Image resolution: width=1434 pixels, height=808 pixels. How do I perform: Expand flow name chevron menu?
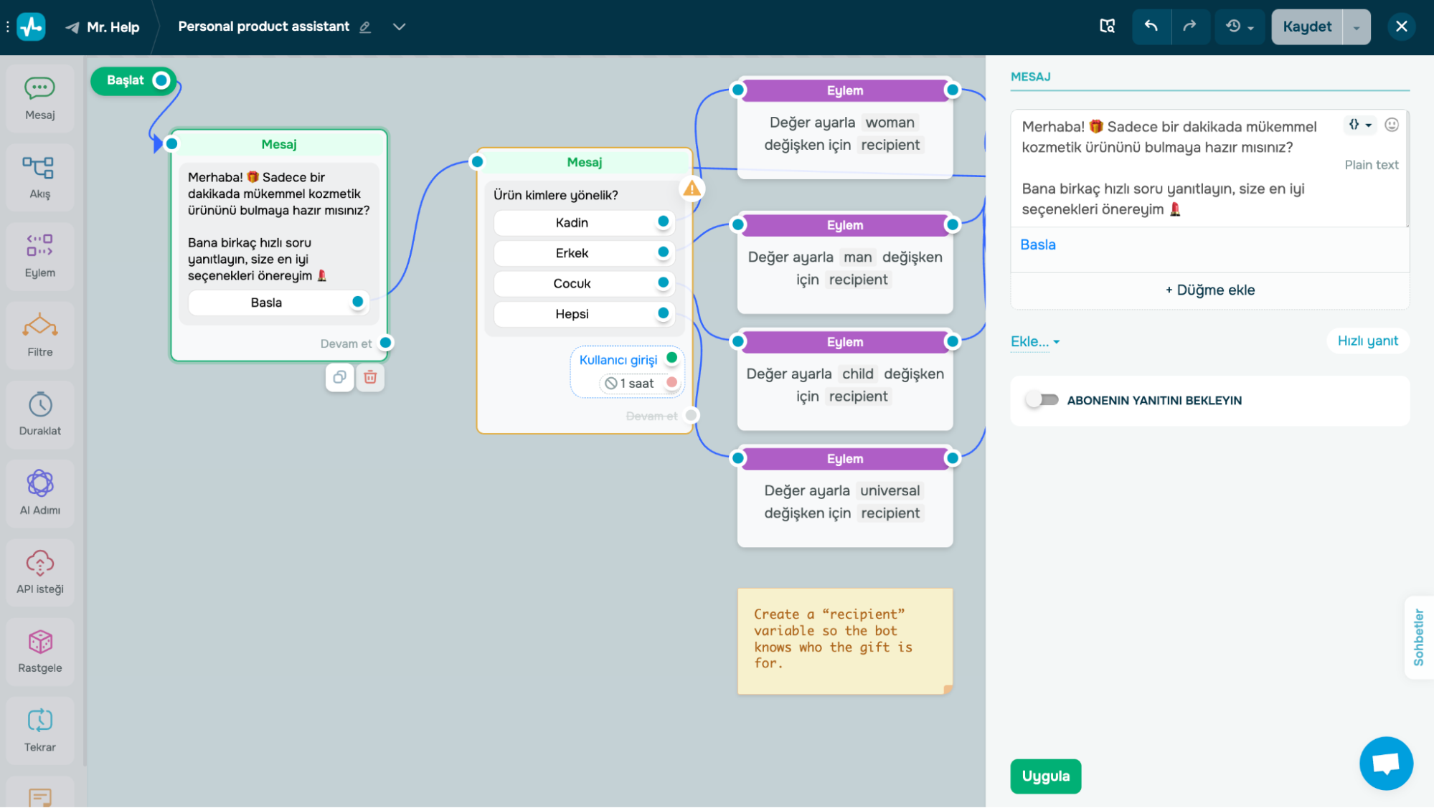pyautogui.click(x=400, y=27)
